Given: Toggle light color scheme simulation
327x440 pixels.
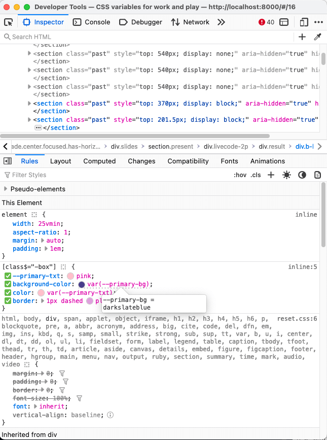Looking at the screenshot, I should coord(286,175).
